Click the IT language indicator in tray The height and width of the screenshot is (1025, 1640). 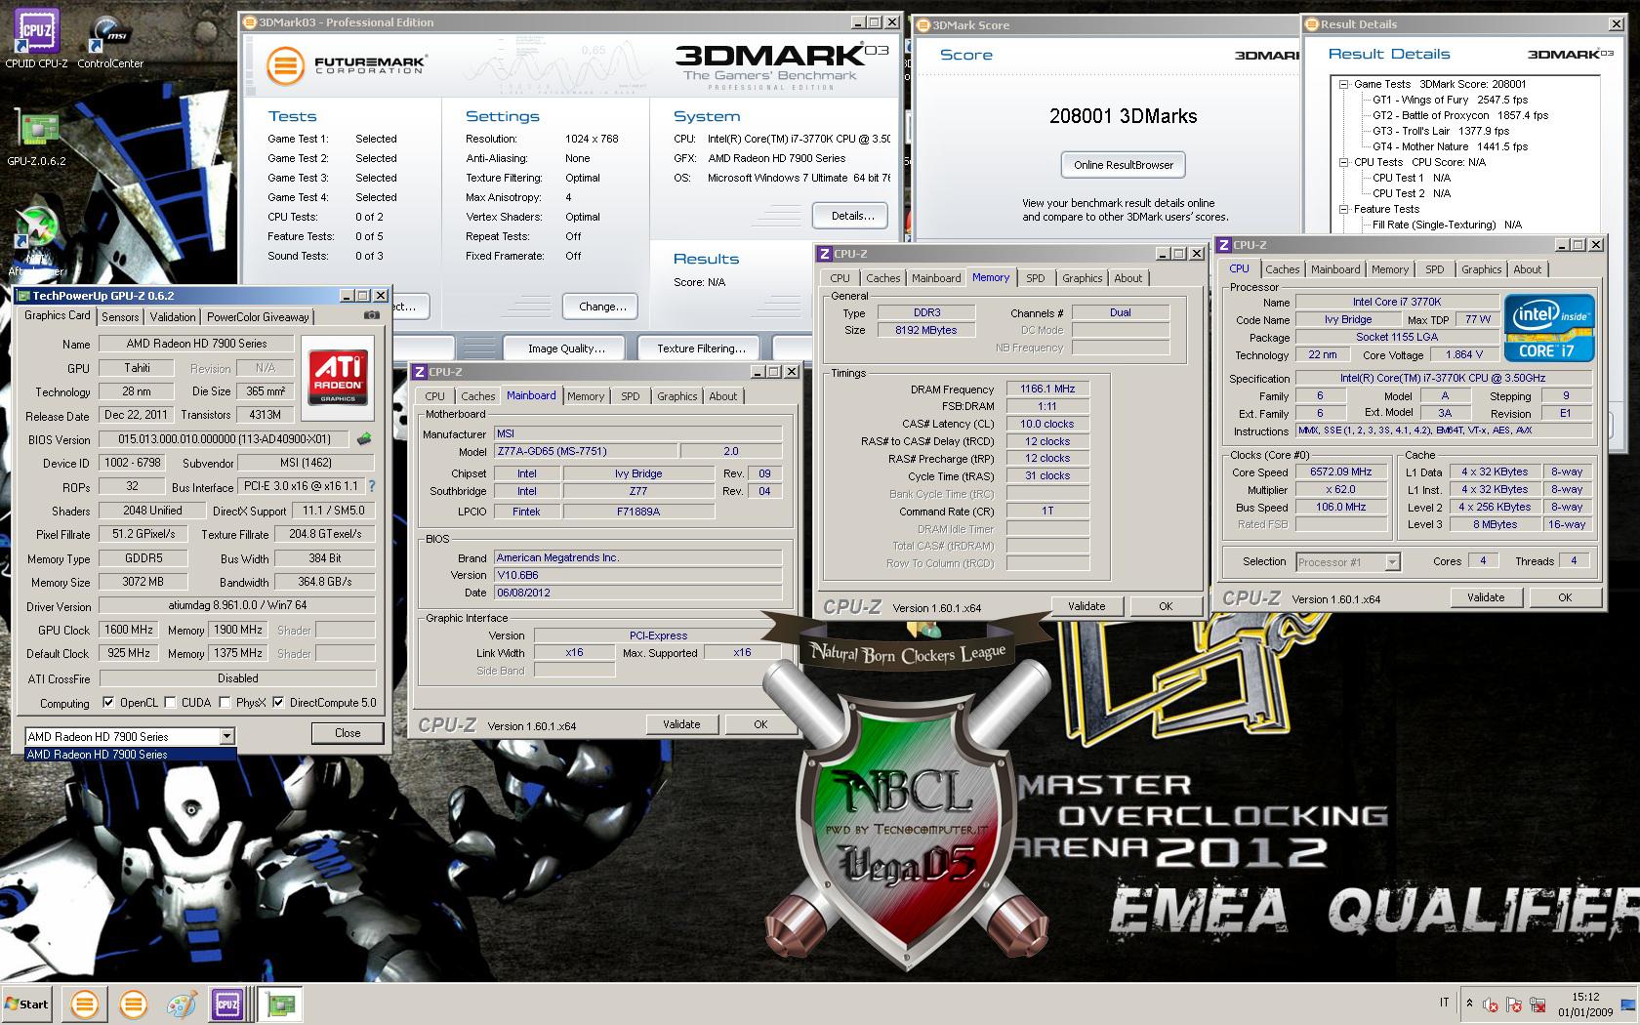1444,1004
